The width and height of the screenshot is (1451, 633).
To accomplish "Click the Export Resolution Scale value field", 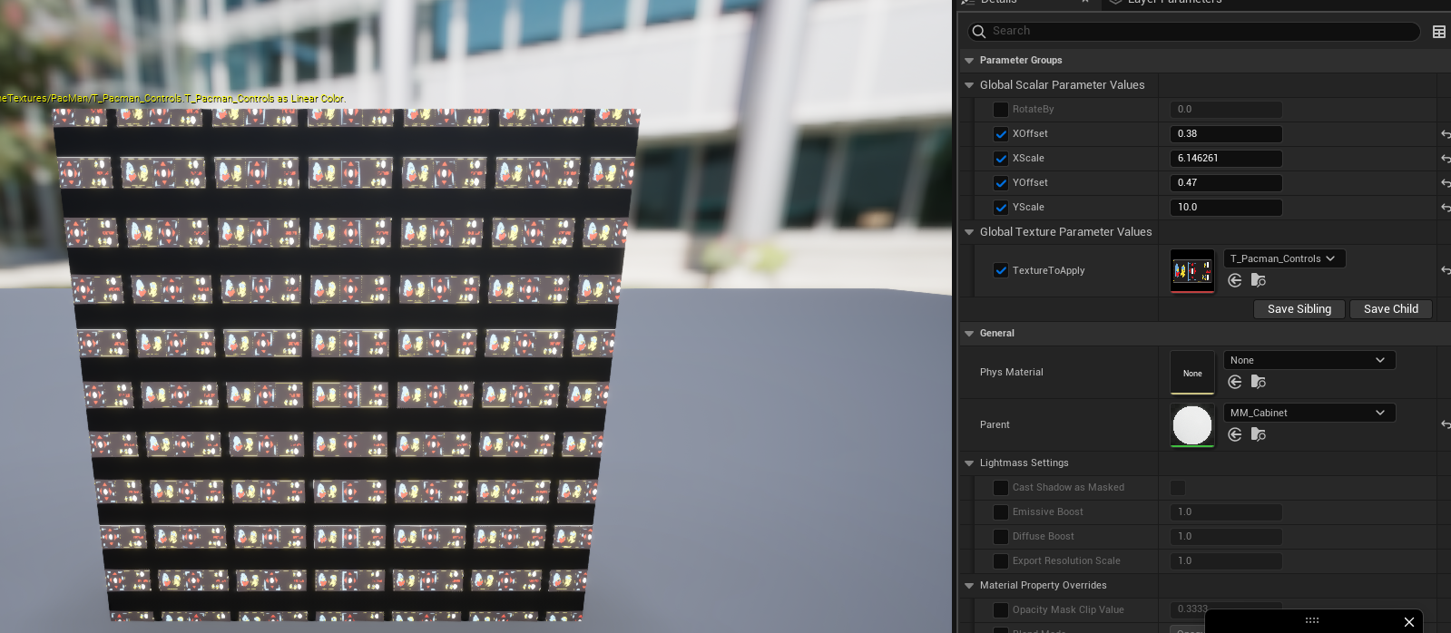I will 1226,561.
